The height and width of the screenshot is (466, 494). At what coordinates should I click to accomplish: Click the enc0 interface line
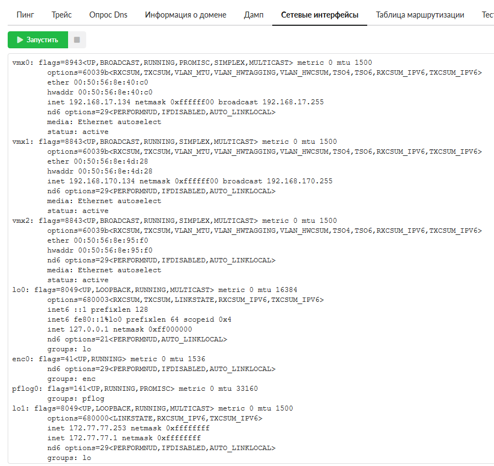(109, 359)
